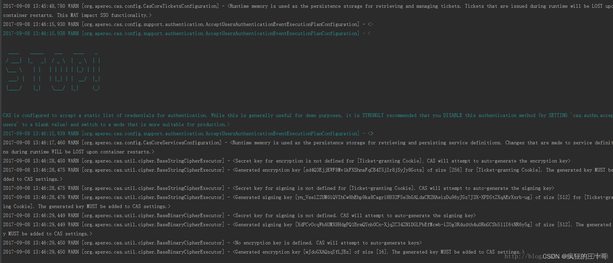Viewport: 613px width, 263px height.
Task: Select the 'container restarts. This MAY impact SSO functionality' line
Action: click(x=77, y=15)
